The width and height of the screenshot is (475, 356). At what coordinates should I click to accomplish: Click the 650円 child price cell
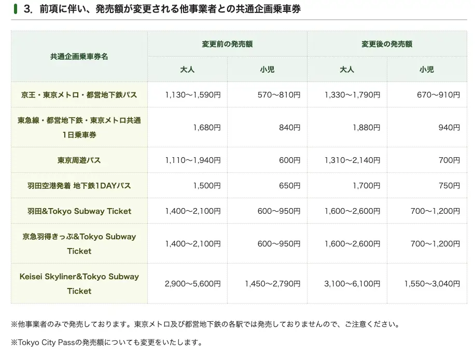click(289, 186)
